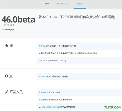Click the GTK3 GNU / Linux note
Viewport: 122px width, 111px height.
click(x=52, y=60)
